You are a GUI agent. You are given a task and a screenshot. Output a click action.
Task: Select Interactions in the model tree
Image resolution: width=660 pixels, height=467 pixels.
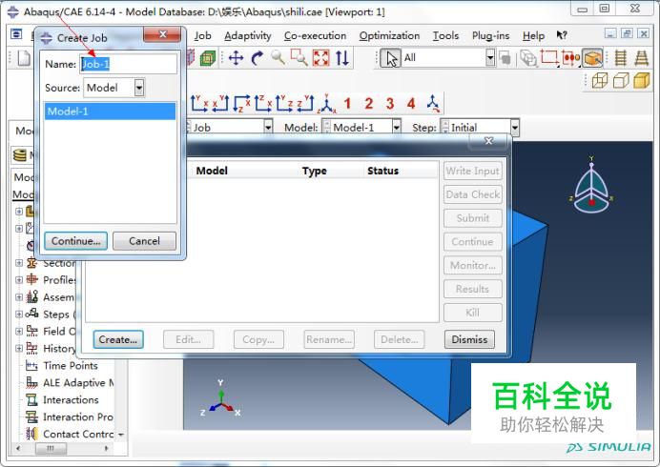[x=71, y=399]
